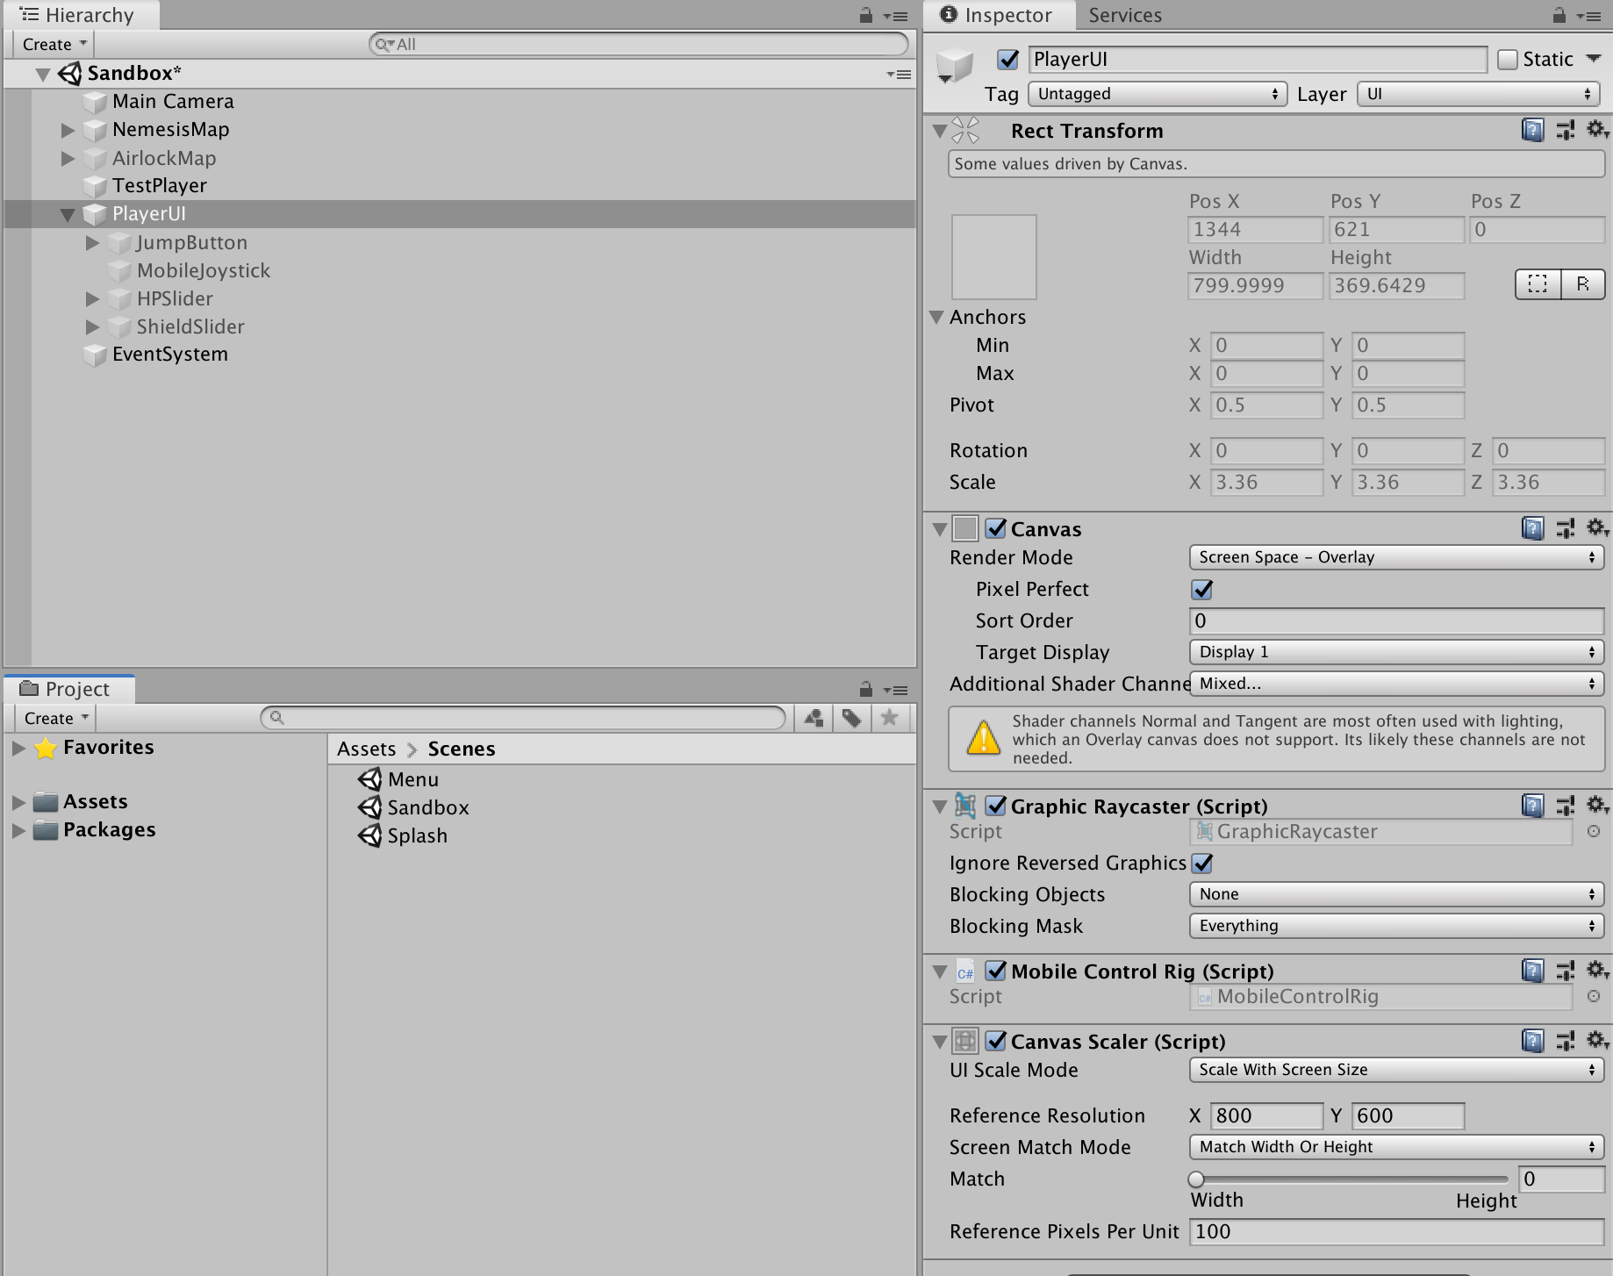Screen dimensions: 1613x1276
Task: Select the Hierarchy tab
Action: [81, 15]
